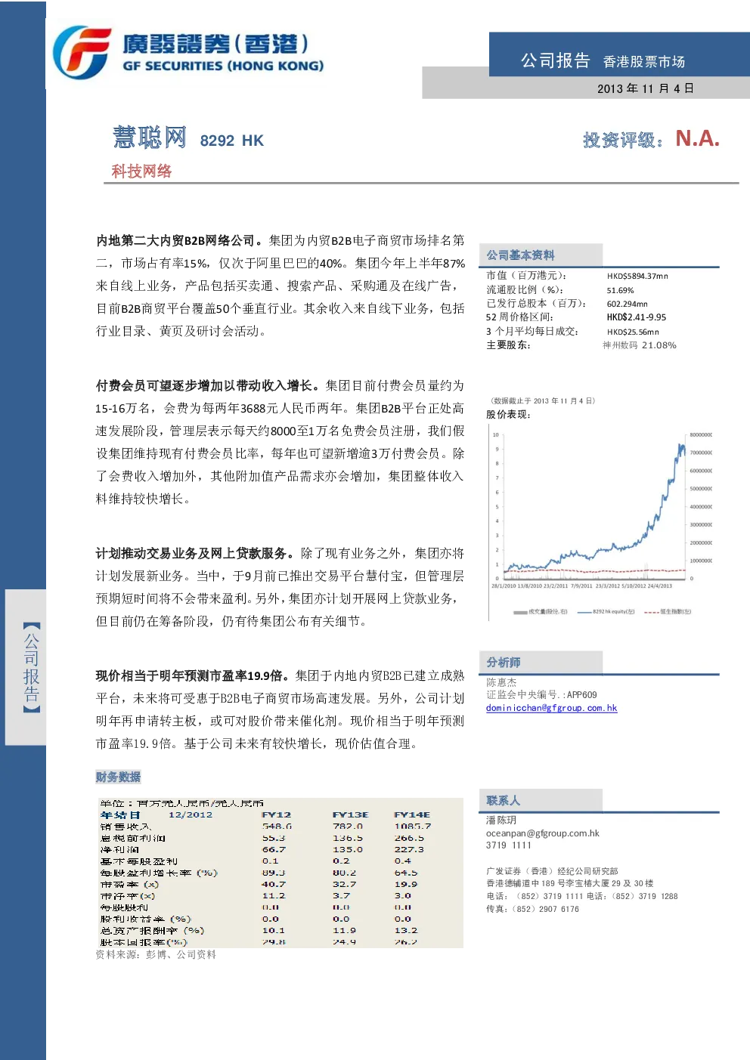750x1060 pixels.
Task: Click the 股价表现 chart label
Action: pyautogui.click(x=508, y=415)
